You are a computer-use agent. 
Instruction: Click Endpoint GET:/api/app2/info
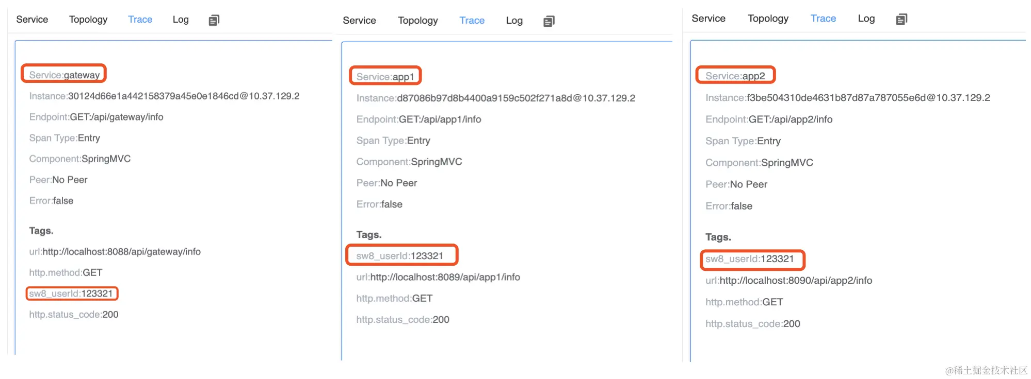(769, 119)
